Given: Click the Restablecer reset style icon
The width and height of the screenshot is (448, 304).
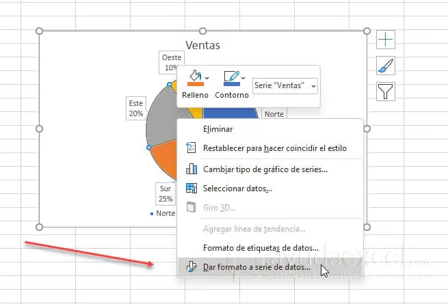Looking at the screenshot, I should pos(191,148).
